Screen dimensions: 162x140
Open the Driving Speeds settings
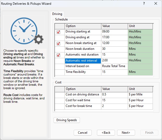[x=67, y=120]
